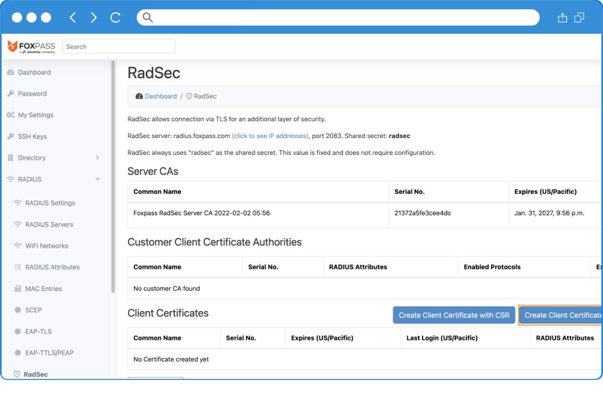Click the RADIUS Attributes list icon
This screenshot has height=403, width=603.
click(x=17, y=267)
